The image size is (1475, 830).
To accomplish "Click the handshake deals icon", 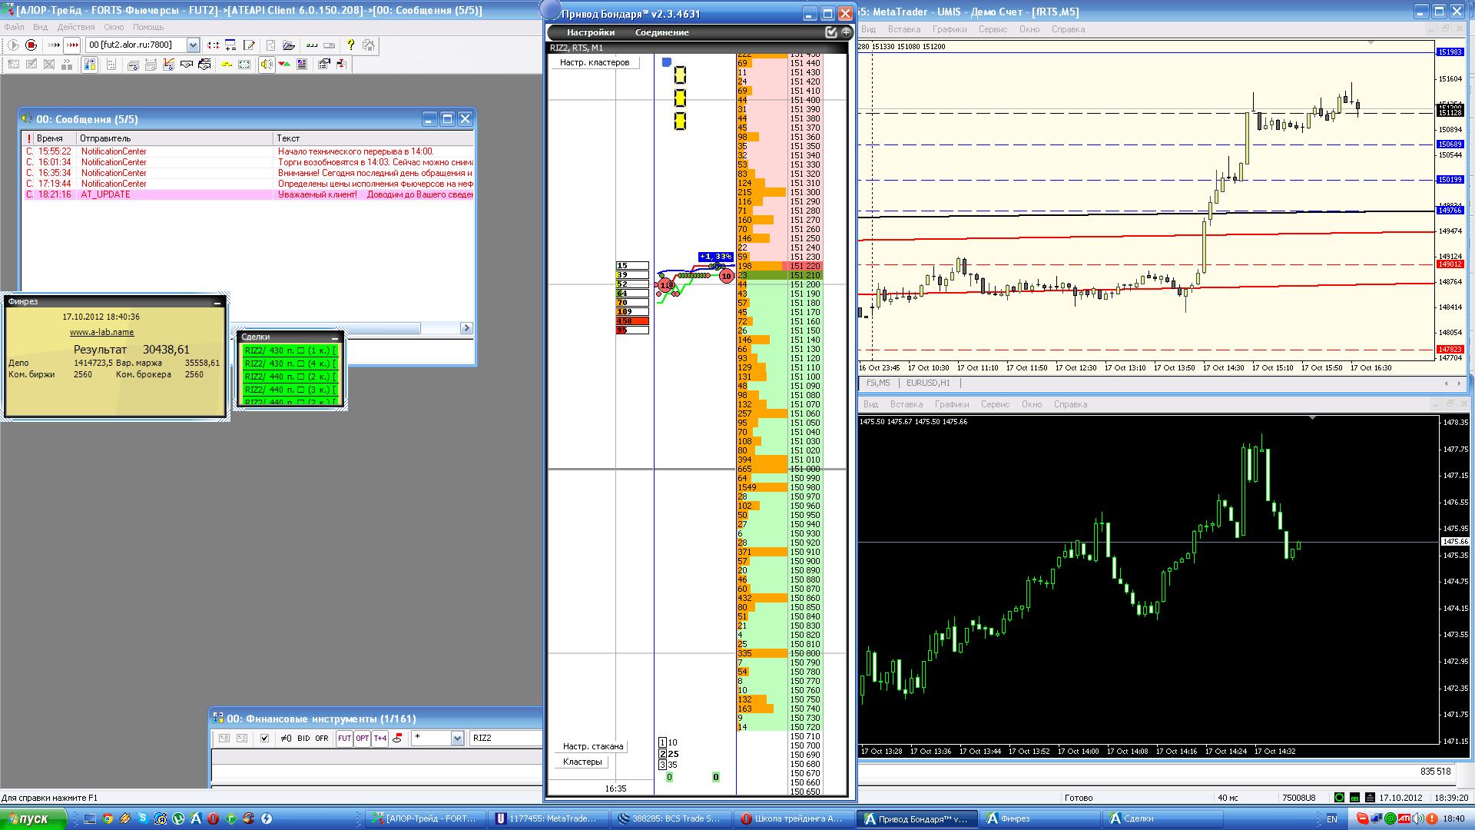I will (187, 65).
